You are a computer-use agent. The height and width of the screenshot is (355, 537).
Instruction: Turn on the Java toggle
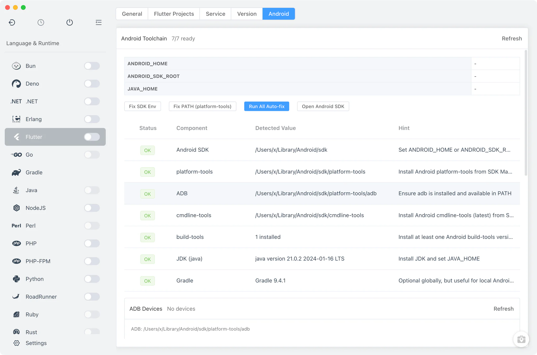92,190
